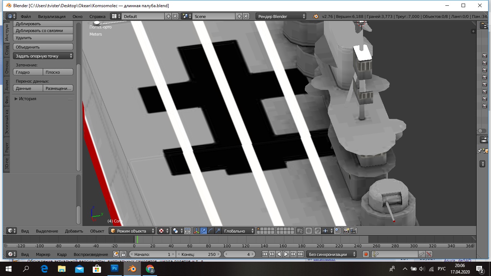The height and width of the screenshot is (276, 491).
Task: Jump to the timeline's first frame
Action: coord(265,254)
